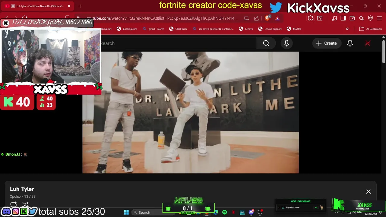386x217 pixels.
Task: Click the address bar URL
Action: point(161,18)
